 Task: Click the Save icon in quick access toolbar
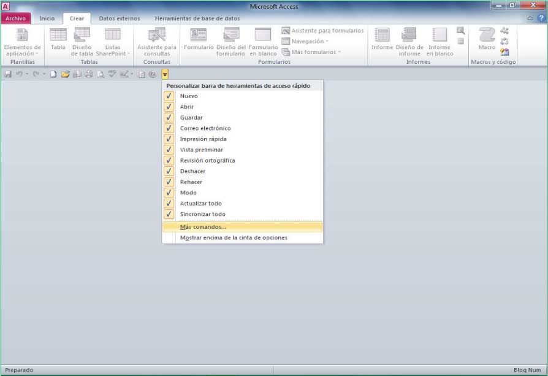8,74
